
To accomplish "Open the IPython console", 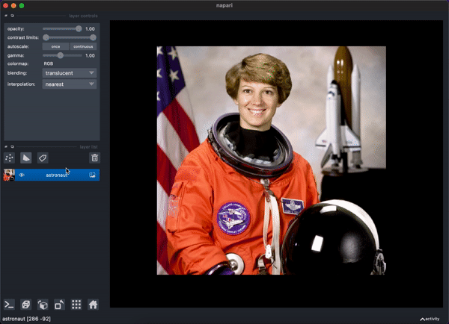I will click(9, 305).
